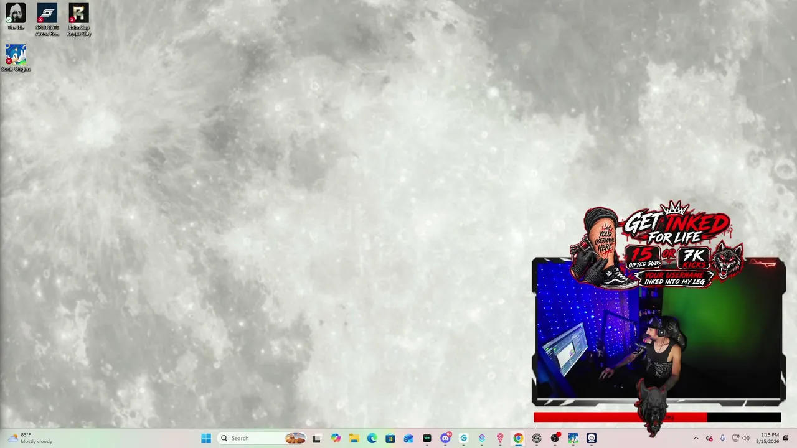Click the OneDrive error tray icon
The width and height of the screenshot is (797, 448).
[x=709, y=438]
